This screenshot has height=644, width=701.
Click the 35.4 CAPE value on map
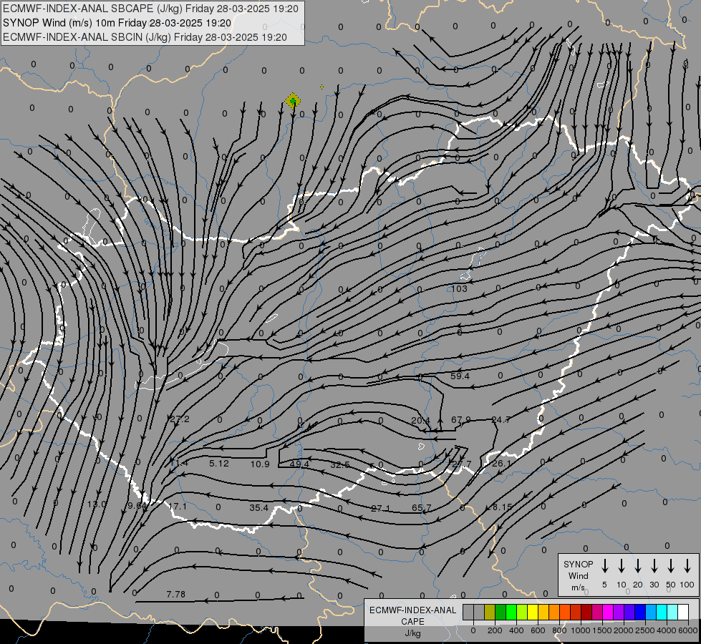point(259,508)
